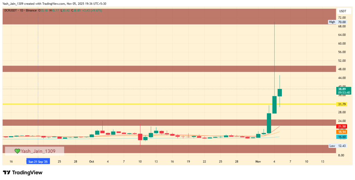Click the Yash_Jain_1309 watermark text
Screen dimensions: 355x180
click(x=38, y=151)
